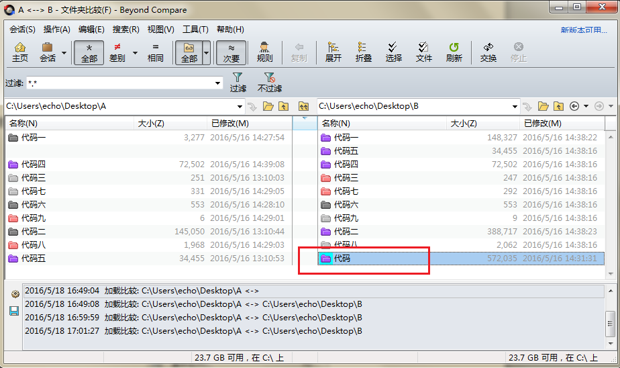
Task: Sort right pane by 已修改(M) column
Action: [x=562, y=124]
